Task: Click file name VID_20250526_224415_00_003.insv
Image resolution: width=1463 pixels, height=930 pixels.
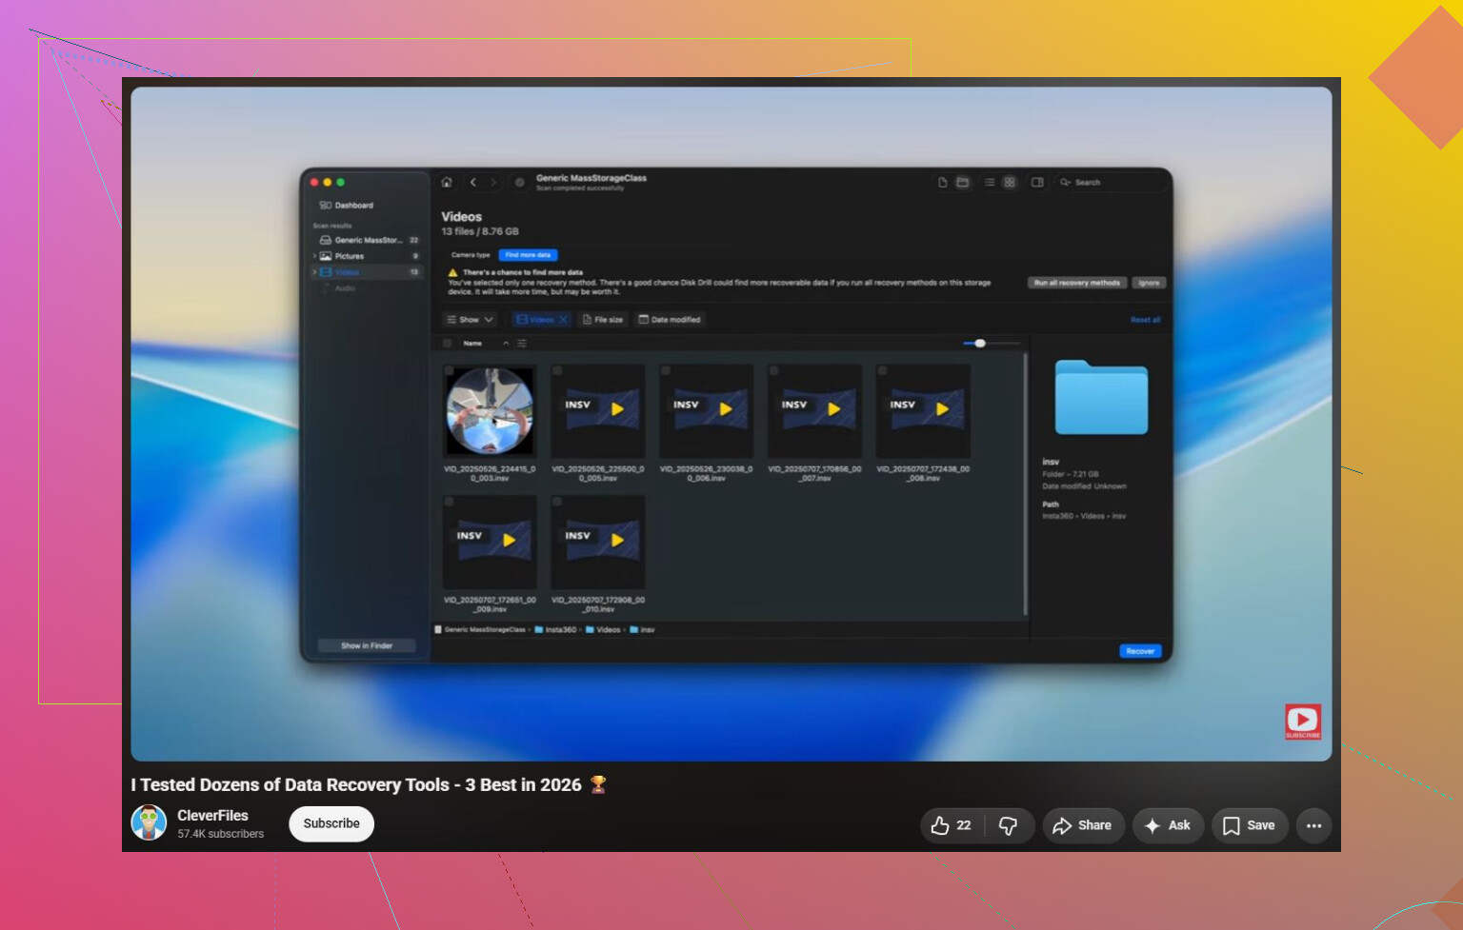Action: point(490,473)
